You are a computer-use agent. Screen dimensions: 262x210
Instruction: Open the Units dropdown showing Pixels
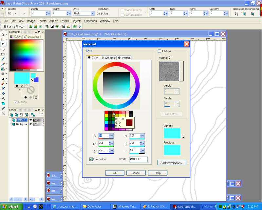click(92, 13)
